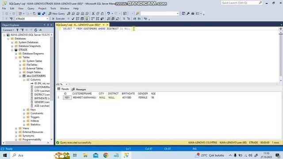The image size is (283, 159).
Task: Expand the System Databases node
Action: click(x=12, y=42)
